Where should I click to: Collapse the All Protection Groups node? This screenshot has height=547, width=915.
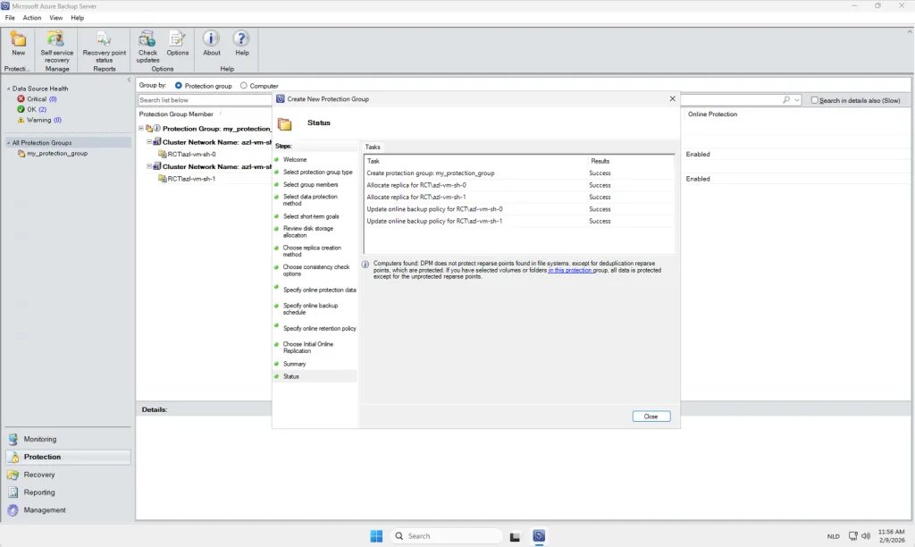click(x=8, y=143)
